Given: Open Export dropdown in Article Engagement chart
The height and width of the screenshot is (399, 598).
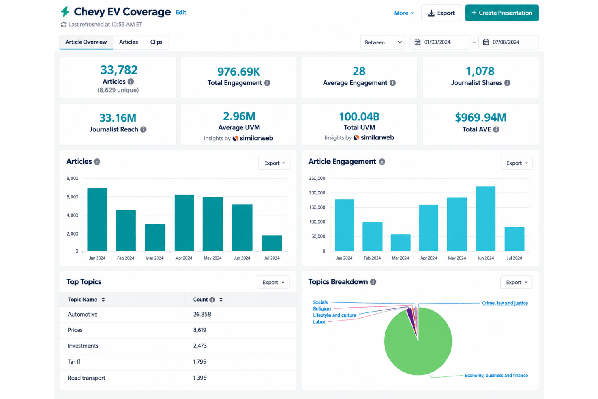Looking at the screenshot, I should pos(516,163).
